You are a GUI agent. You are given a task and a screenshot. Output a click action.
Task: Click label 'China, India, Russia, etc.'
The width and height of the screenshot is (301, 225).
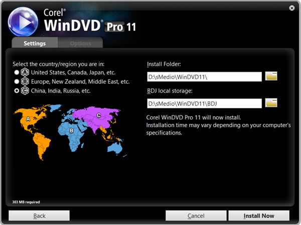pyautogui.click(x=61, y=90)
